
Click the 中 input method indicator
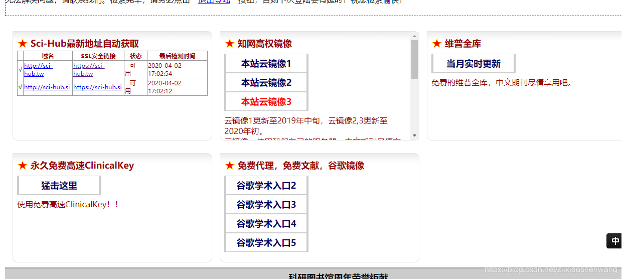pos(615,241)
